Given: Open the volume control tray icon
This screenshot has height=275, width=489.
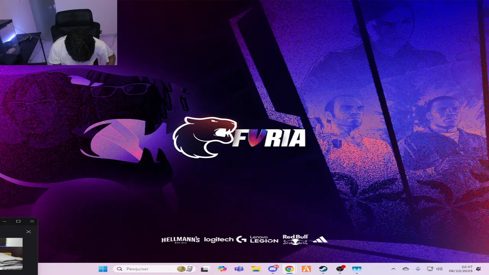Looking at the screenshot, I should pos(439,269).
